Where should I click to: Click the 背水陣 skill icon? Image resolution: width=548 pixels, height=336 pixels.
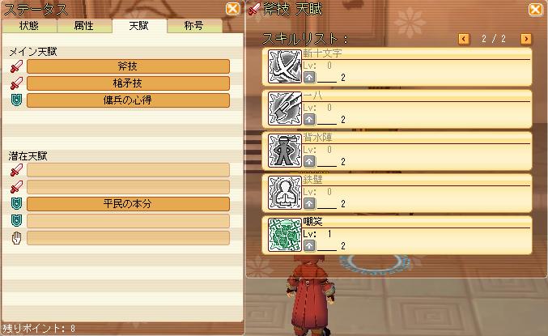click(x=284, y=151)
